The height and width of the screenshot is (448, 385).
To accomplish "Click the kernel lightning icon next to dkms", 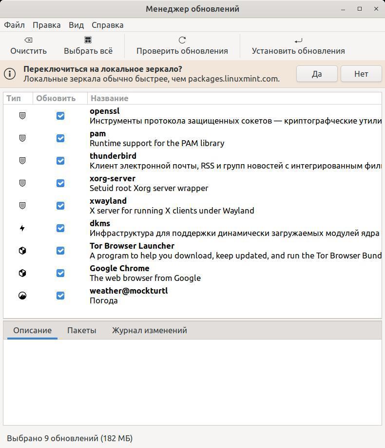I will point(22,228).
